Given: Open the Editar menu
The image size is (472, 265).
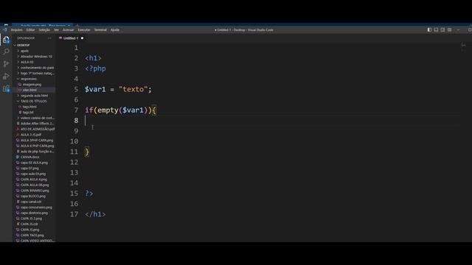Looking at the screenshot, I should click(30, 29).
